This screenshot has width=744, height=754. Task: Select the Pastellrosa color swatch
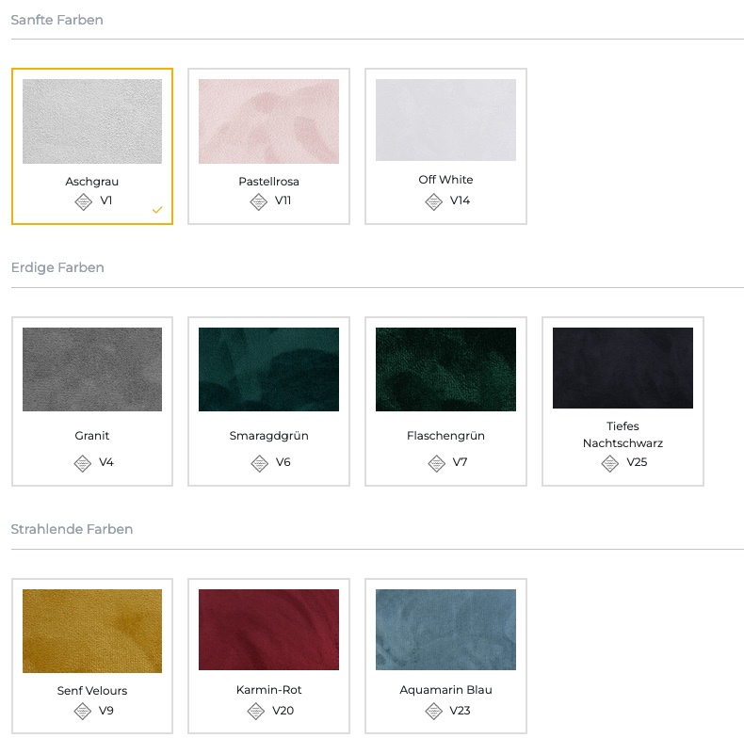pos(268,121)
